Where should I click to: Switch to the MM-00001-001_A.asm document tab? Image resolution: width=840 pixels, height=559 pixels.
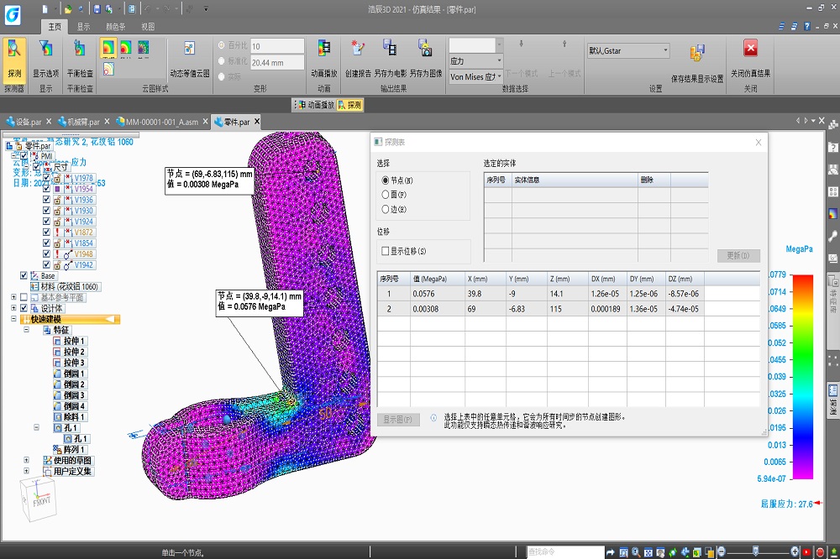pyautogui.click(x=161, y=122)
